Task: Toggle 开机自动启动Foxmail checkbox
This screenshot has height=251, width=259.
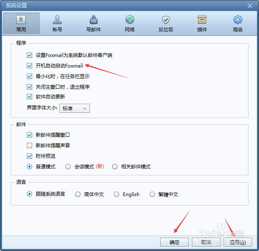Action: (30, 65)
